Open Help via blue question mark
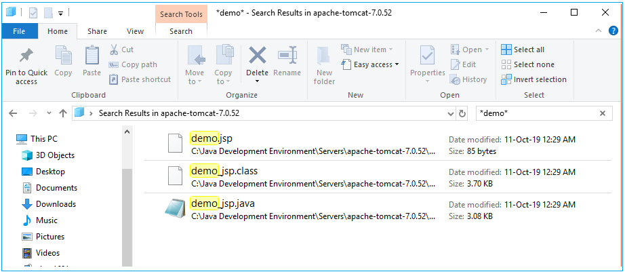Screen dimensions: 625x274 click(x=613, y=31)
